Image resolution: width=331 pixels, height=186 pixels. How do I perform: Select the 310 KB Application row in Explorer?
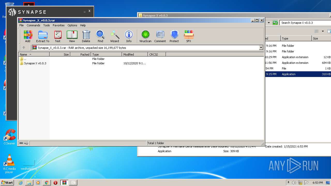tap(298, 74)
